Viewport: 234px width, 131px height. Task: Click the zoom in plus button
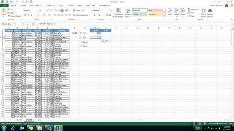click(226, 124)
